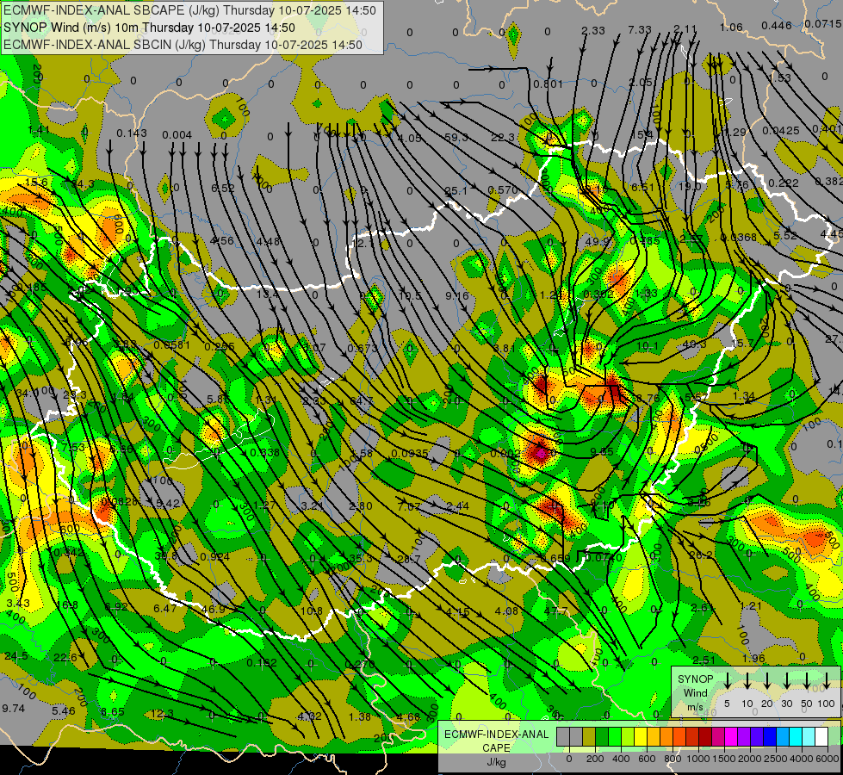Viewport: 843px width, 775px height.
Task: Click the '0.143' value on map
Action: (132, 133)
